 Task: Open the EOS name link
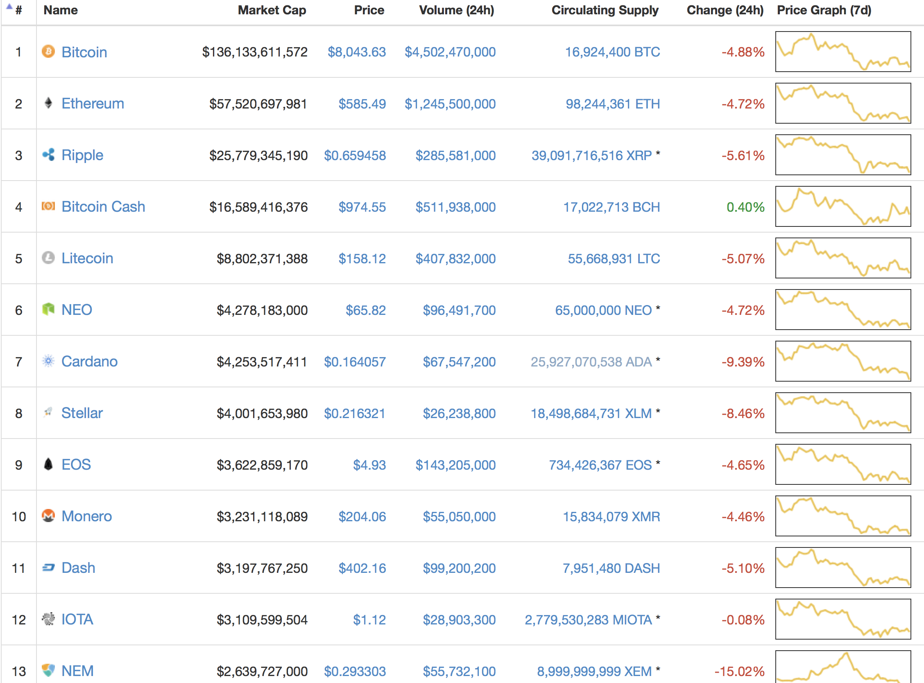point(76,464)
